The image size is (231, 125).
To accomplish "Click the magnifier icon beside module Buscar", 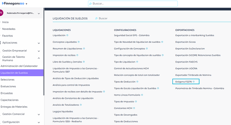I will pos(96,18).
